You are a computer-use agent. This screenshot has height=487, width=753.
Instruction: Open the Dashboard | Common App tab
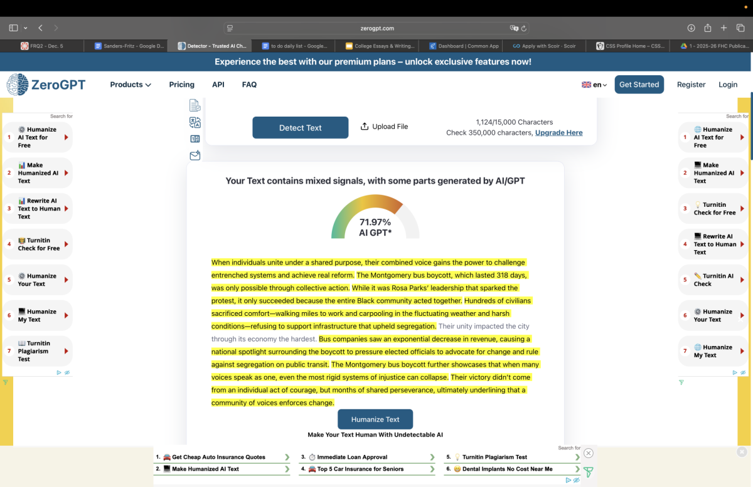pyautogui.click(x=460, y=46)
